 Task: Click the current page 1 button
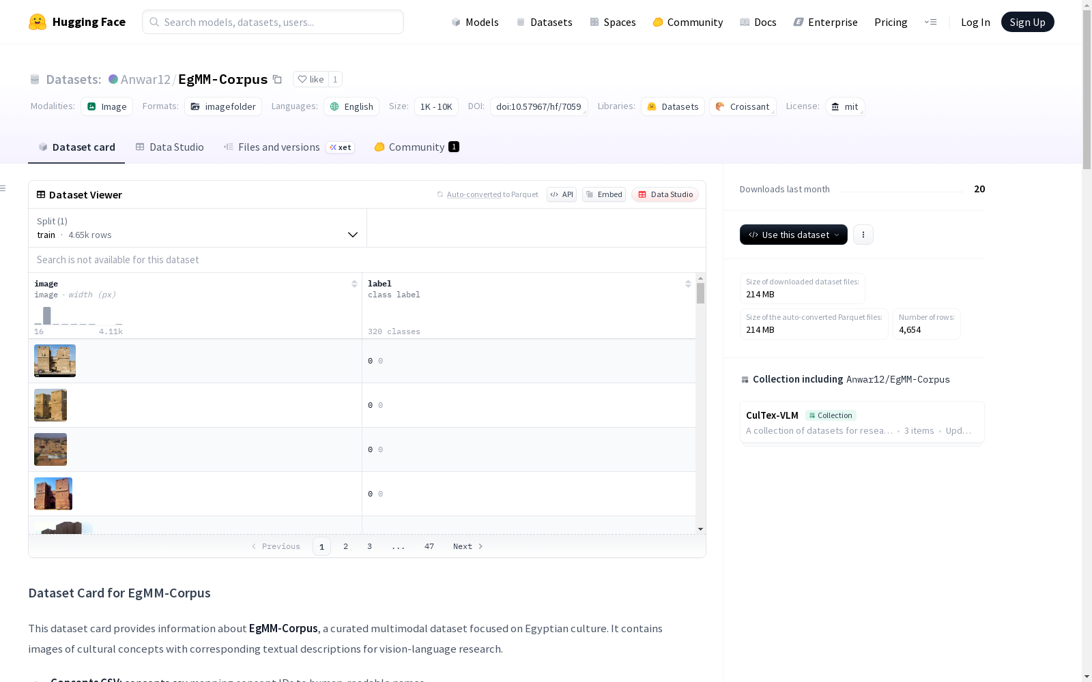(x=322, y=546)
